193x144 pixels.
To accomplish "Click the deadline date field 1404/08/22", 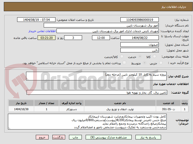I will pyautogui.click(x=140, y=38).
